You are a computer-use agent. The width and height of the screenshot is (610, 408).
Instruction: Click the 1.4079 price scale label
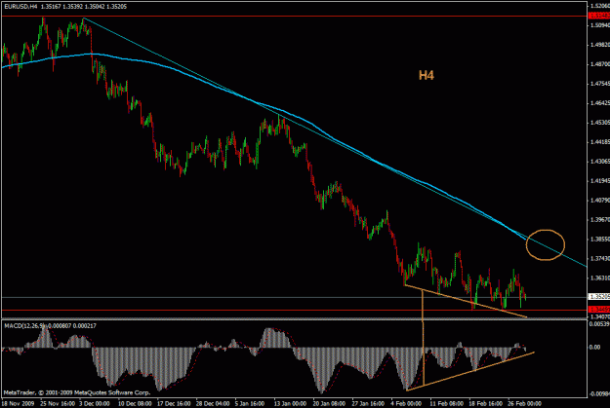pos(599,201)
